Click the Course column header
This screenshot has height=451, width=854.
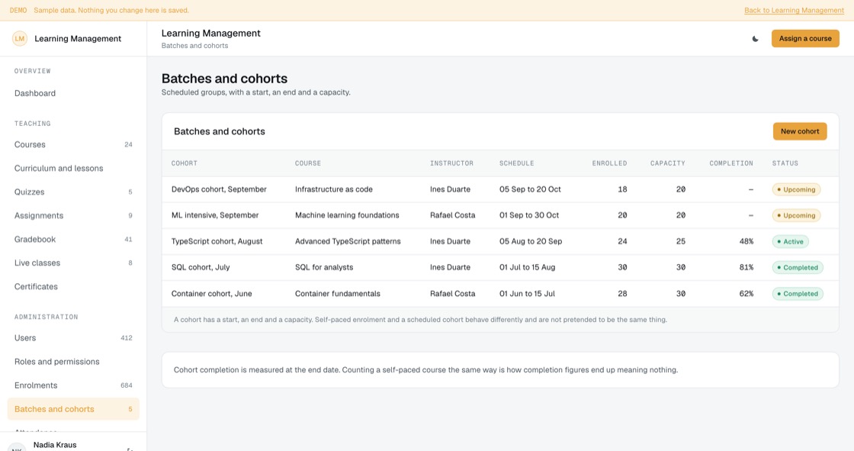coord(308,163)
